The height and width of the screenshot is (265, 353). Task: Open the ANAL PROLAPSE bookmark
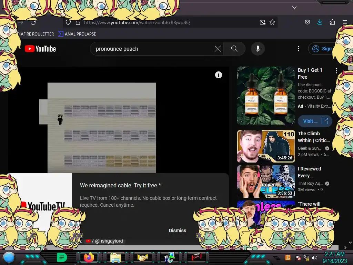coord(77,34)
